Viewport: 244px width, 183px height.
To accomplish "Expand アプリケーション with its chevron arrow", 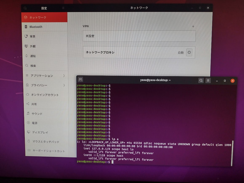I will pyautogui.click(x=64, y=75).
